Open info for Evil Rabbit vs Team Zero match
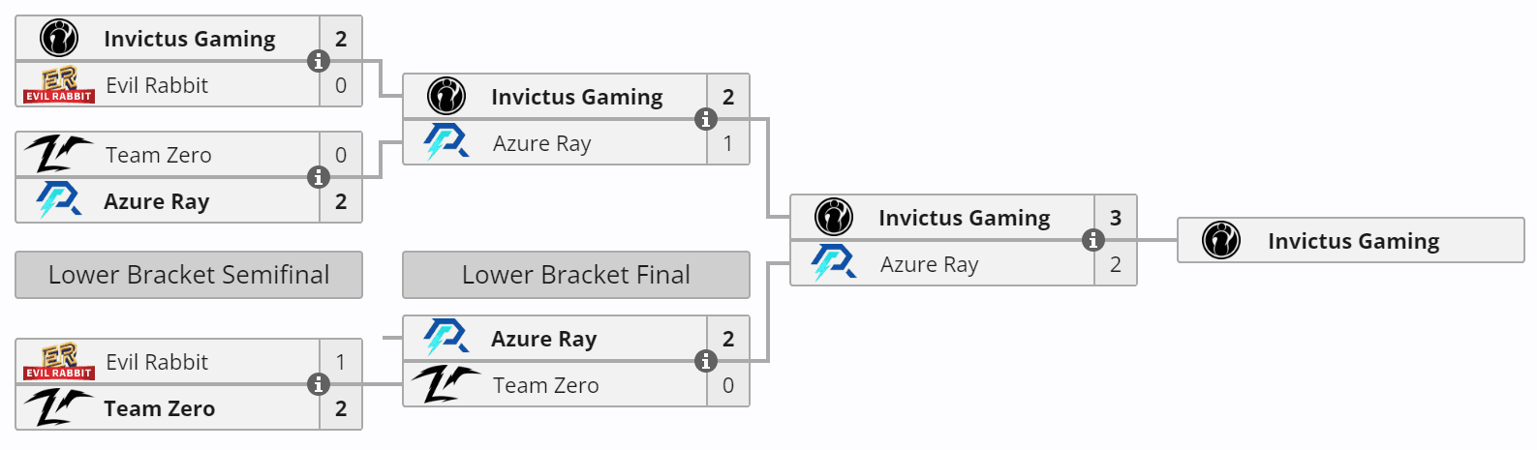The width and height of the screenshot is (1537, 450). (319, 384)
